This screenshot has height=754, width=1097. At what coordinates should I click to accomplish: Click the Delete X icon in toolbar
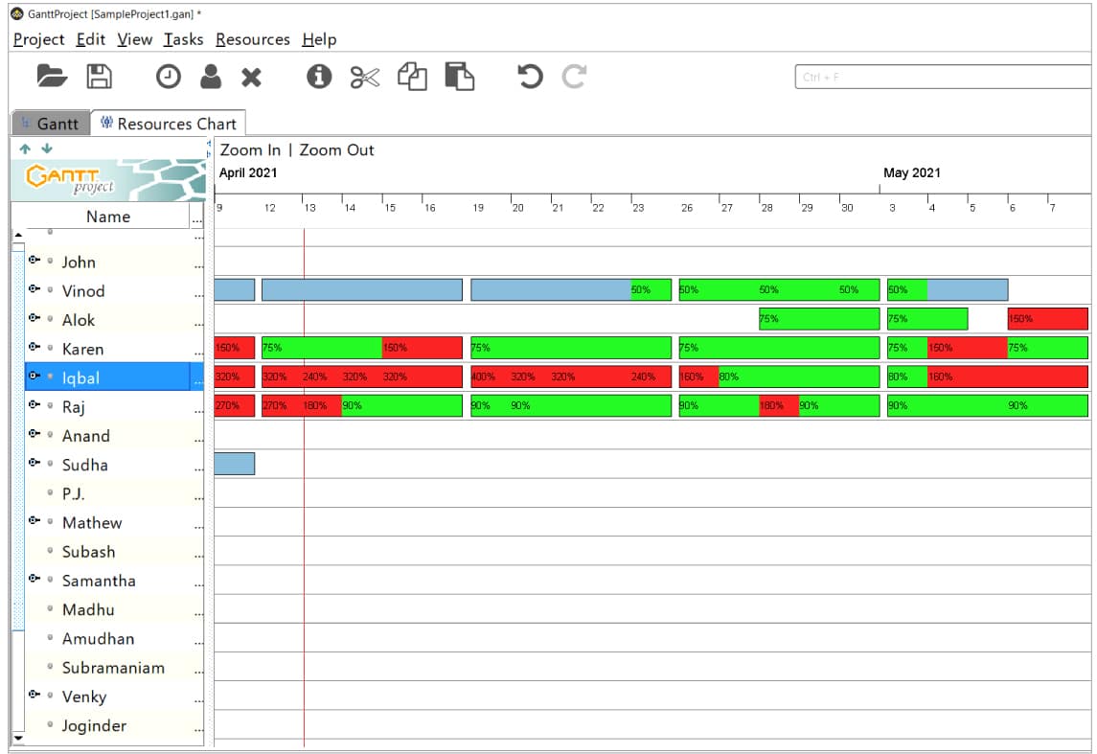pos(251,78)
